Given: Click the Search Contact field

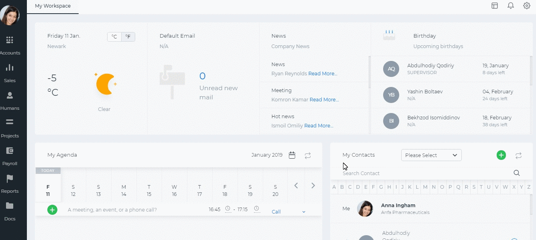Looking at the screenshot, I should point(425,173).
